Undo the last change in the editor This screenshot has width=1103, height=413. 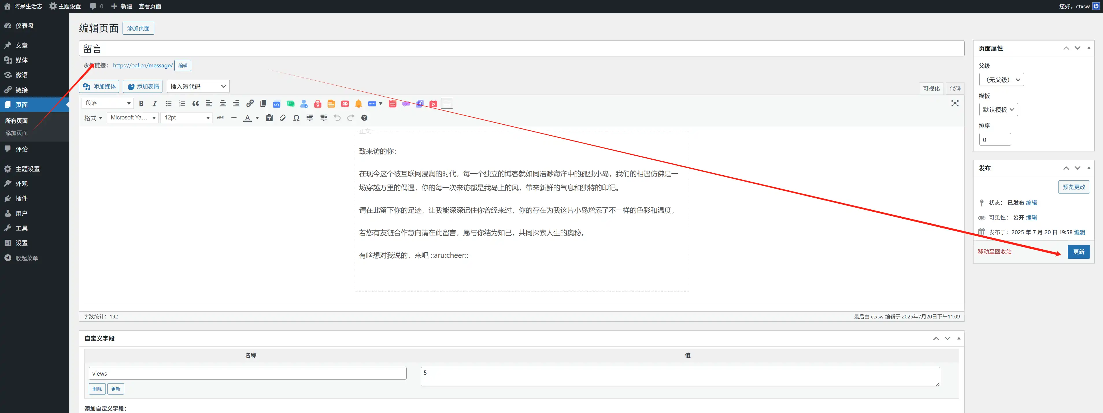point(337,118)
